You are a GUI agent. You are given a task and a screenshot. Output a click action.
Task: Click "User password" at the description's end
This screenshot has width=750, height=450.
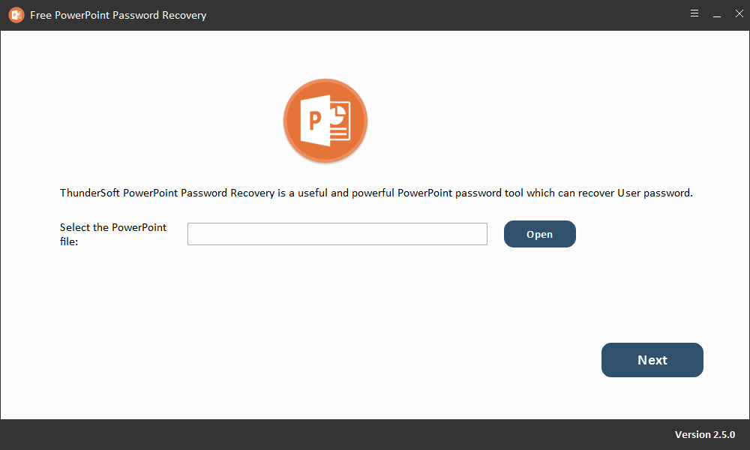[x=655, y=193]
